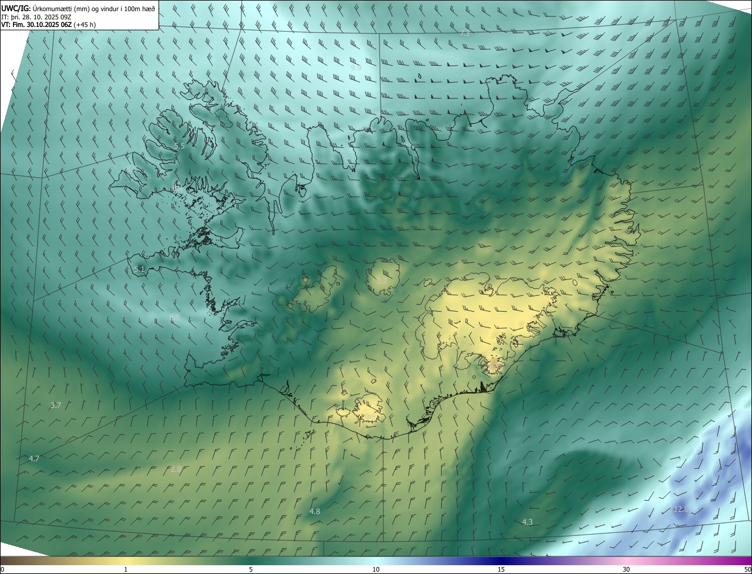Click the colorbar tick label 10

pyautogui.click(x=376, y=569)
